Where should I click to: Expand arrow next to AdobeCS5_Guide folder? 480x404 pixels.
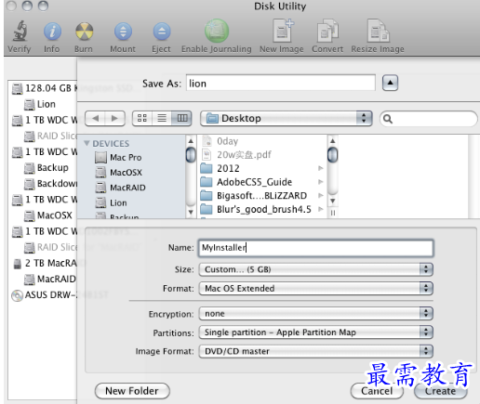click(321, 182)
